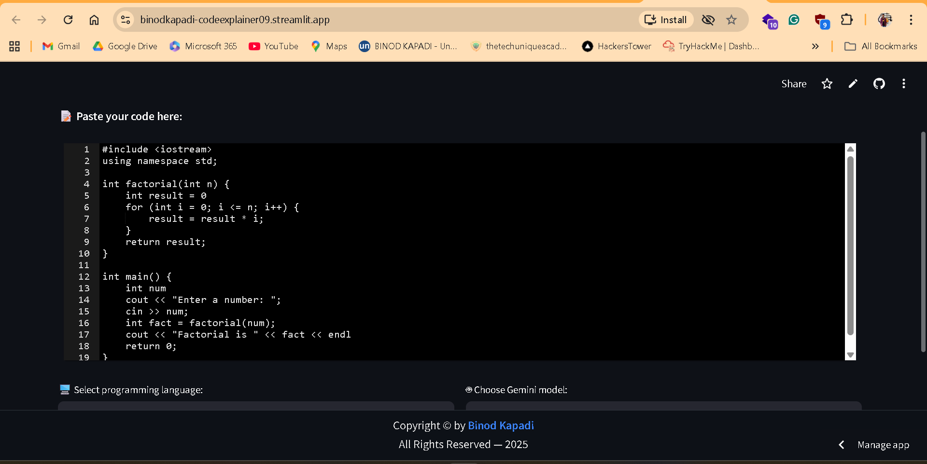
Task: Reload the page via the refresh icon
Action: click(x=68, y=20)
